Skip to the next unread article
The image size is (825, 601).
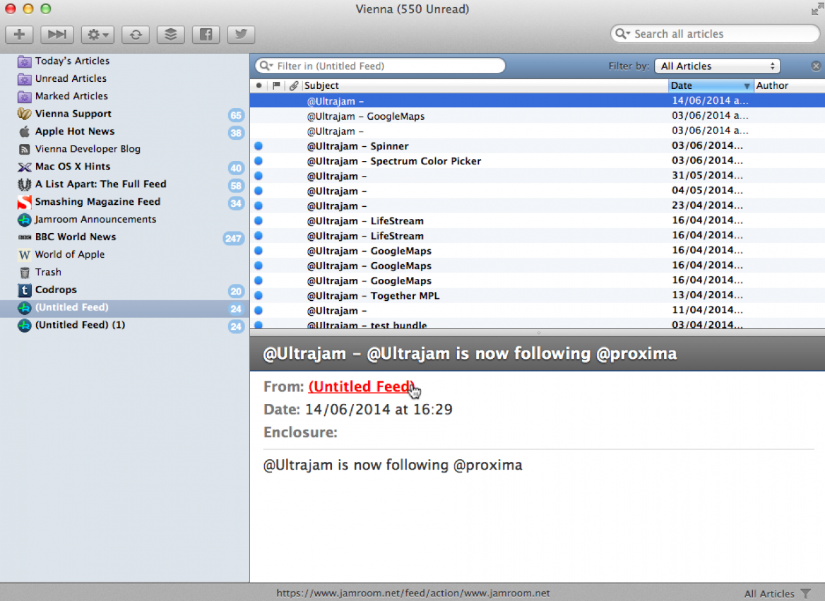coord(57,34)
